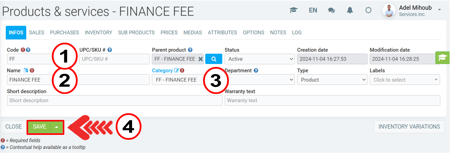Open the Status dropdown showing Active
Screen dimensions: 451x153
(x=259, y=59)
